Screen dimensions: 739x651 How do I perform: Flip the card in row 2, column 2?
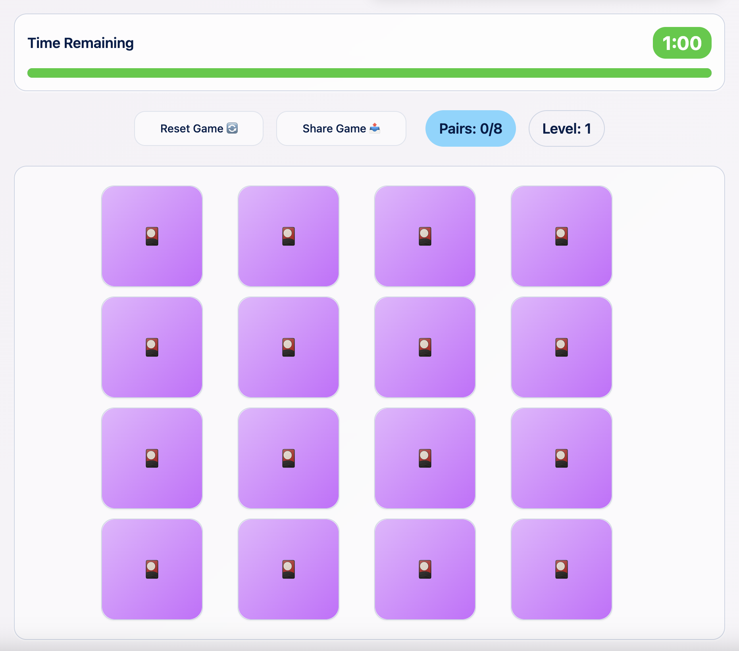pyautogui.click(x=289, y=347)
